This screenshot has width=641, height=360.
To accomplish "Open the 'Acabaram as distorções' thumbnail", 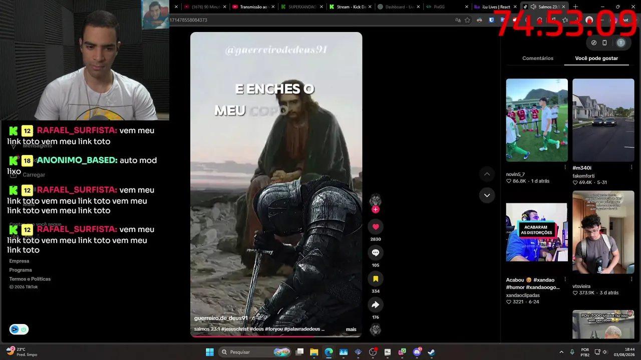I will coord(537,232).
